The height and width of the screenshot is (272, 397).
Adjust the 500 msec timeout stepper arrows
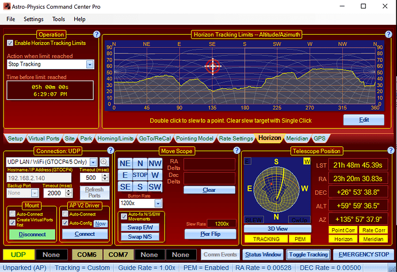[105, 177]
